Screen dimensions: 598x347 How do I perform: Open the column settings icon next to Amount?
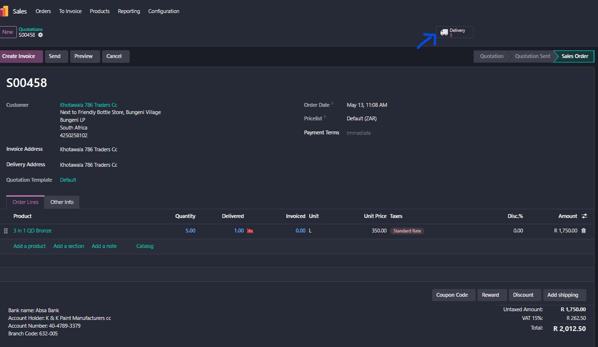pos(584,216)
